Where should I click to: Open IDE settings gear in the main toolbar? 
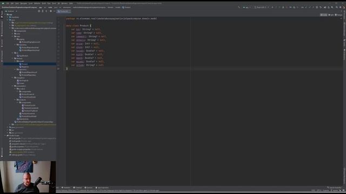[x=340, y=7]
